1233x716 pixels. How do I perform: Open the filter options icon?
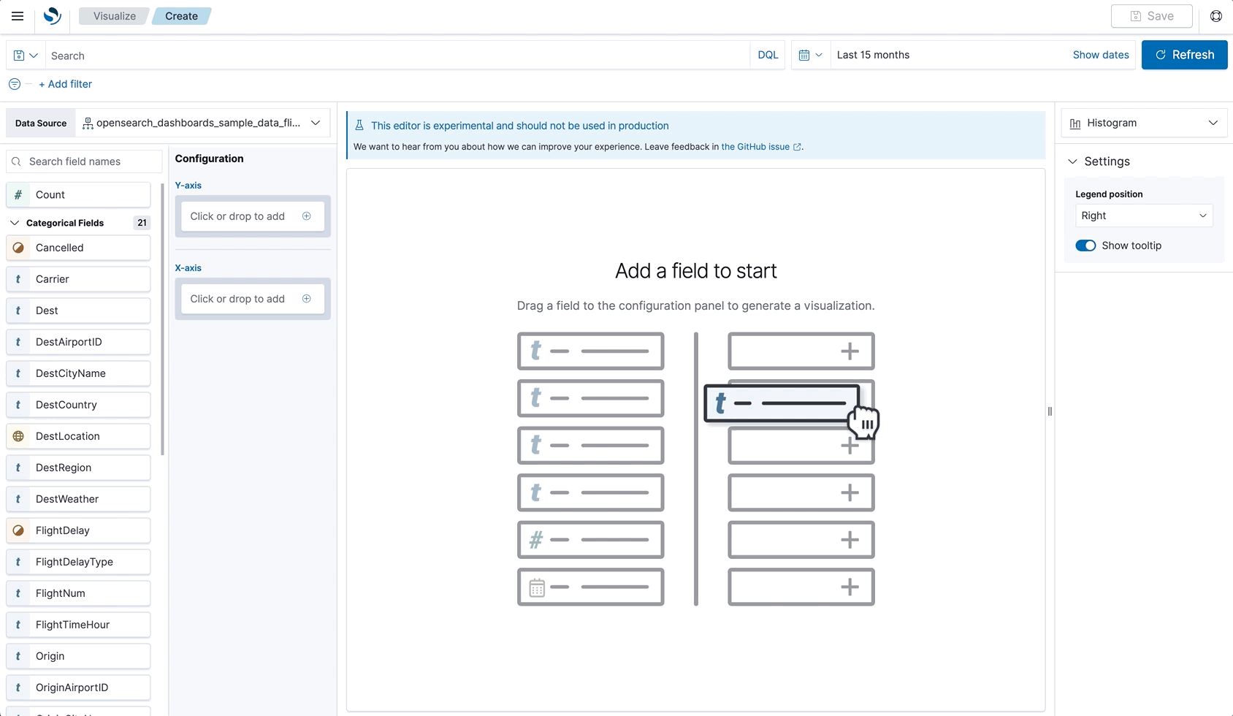point(15,84)
